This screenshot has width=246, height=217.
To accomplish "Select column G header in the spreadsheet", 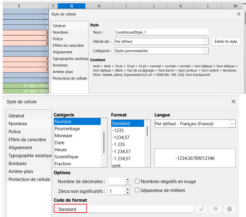I will (71, 6).
